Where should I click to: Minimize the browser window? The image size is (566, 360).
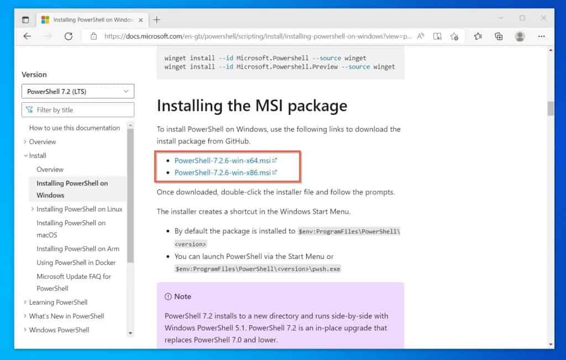coord(501,18)
